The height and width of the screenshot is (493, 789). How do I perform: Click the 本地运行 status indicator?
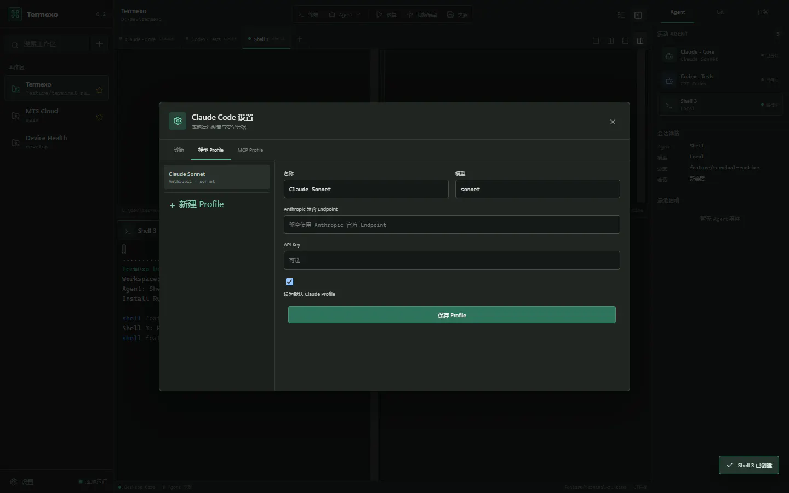[93, 481]
